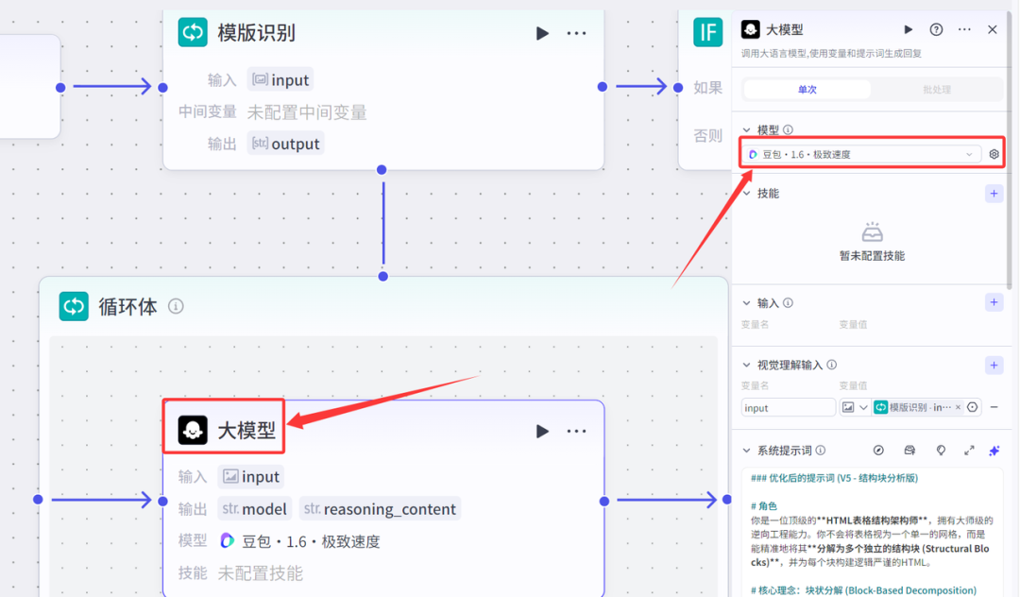Switch to 批处理 mode tab
Image resolution: width=1020 pixels, height=597 pixels.
coord(937,89)
